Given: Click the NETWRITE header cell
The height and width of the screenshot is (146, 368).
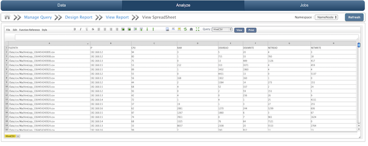Looking at the screenshot, I should (x=333, y=48).
